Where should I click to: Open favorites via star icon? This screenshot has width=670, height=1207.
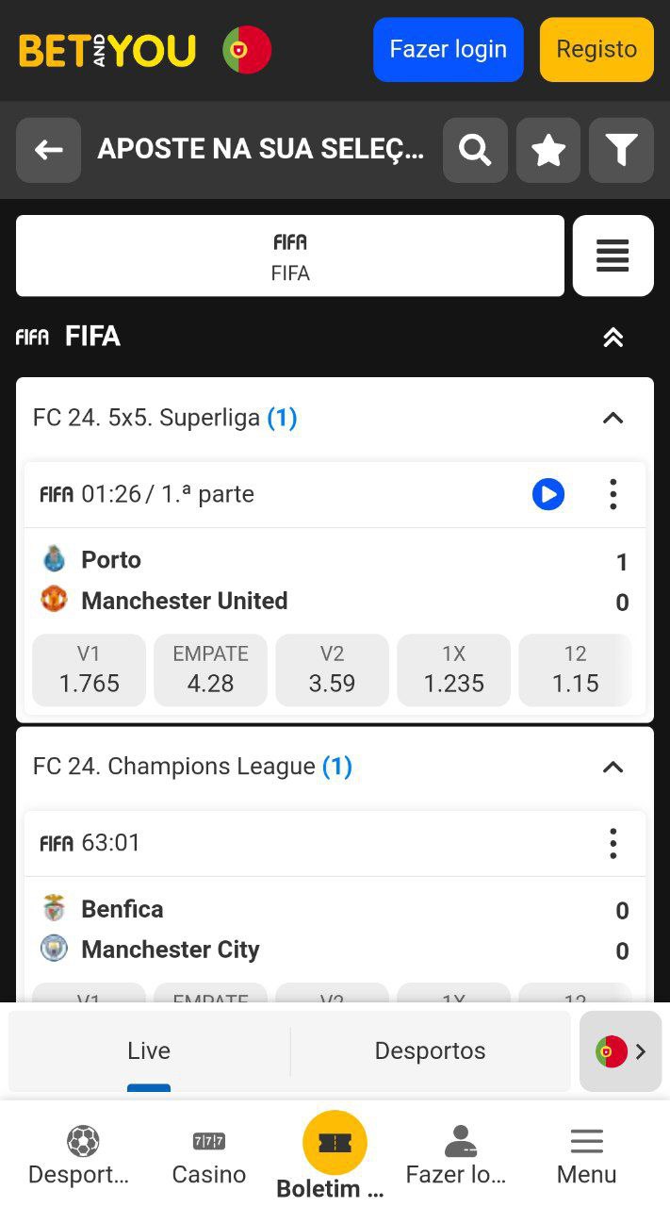pos(548,150)
